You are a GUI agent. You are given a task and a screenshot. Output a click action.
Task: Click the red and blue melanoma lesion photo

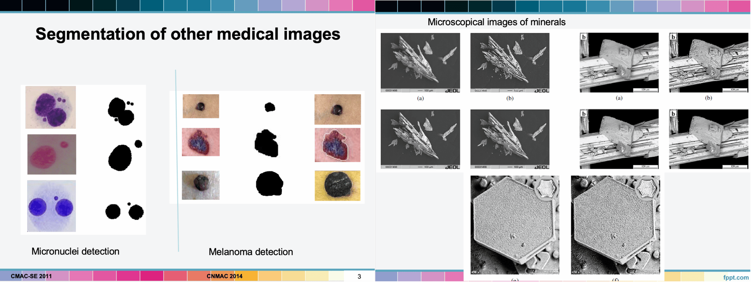tap(201, 142)
